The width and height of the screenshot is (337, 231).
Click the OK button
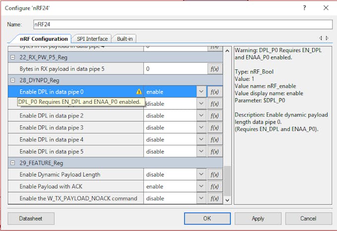(207, 219)
